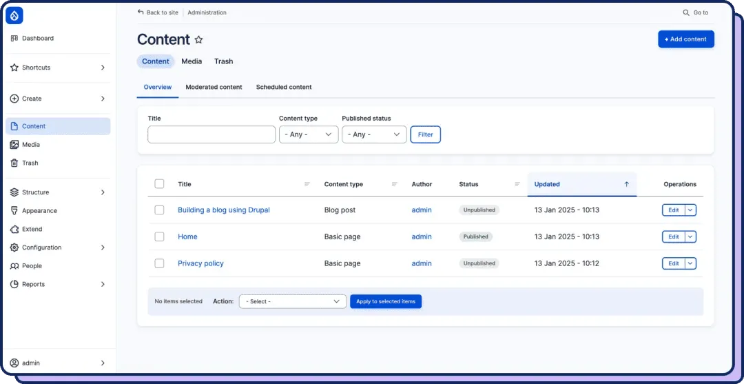Open the Content type filter dropdown

click(x=309, y=134)
